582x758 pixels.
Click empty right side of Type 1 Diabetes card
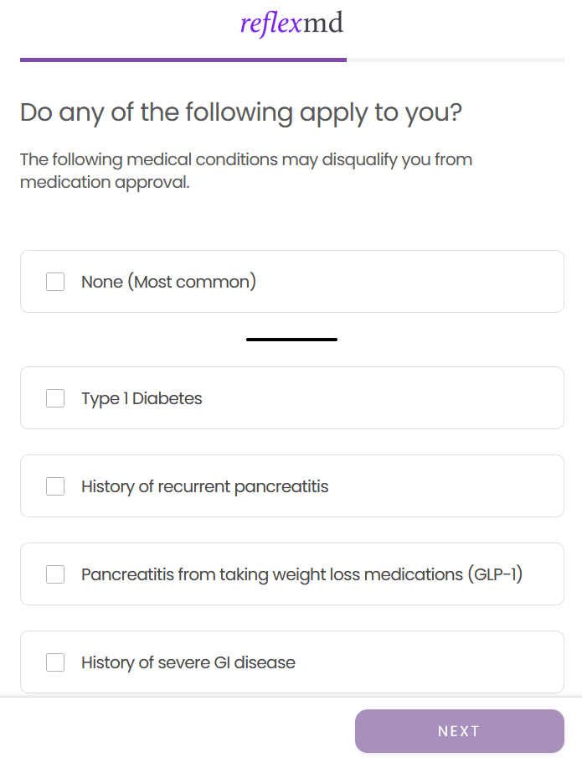click(x=435, y=398)
